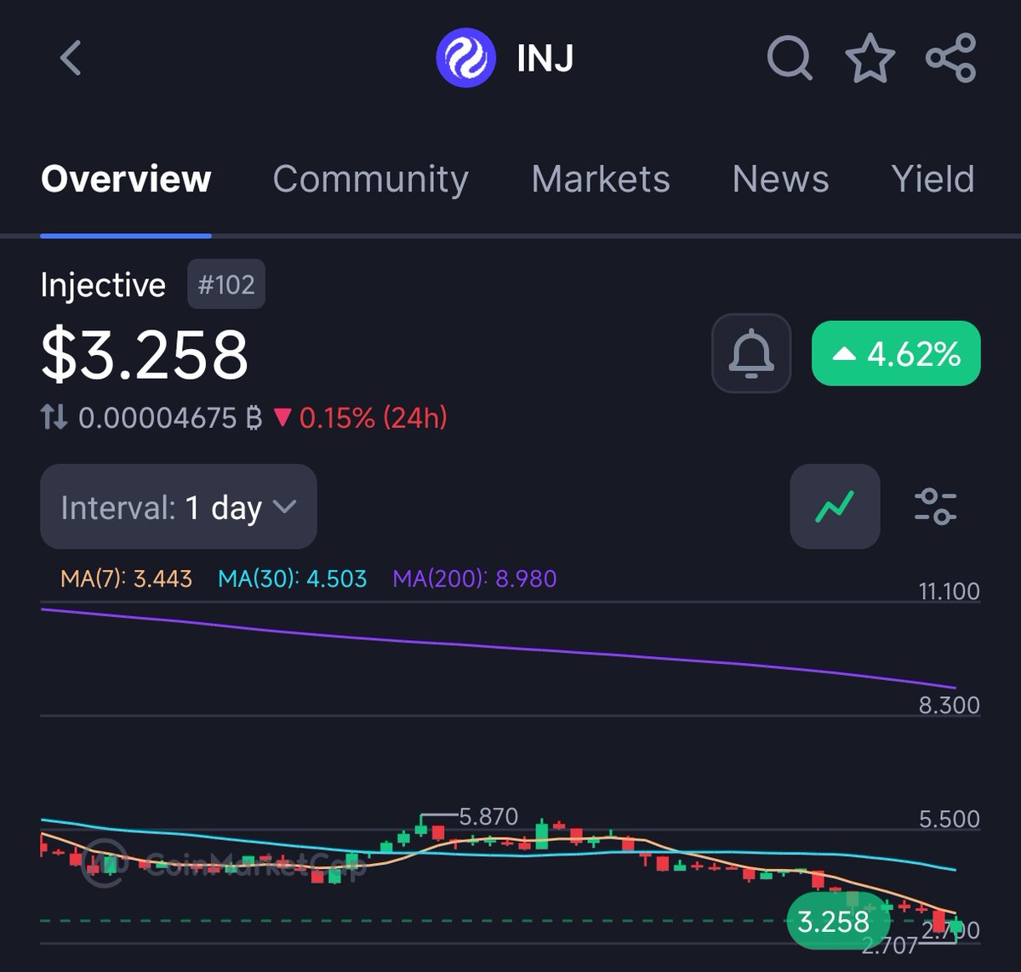Swap price currency with arrows icon

(54, 417)
